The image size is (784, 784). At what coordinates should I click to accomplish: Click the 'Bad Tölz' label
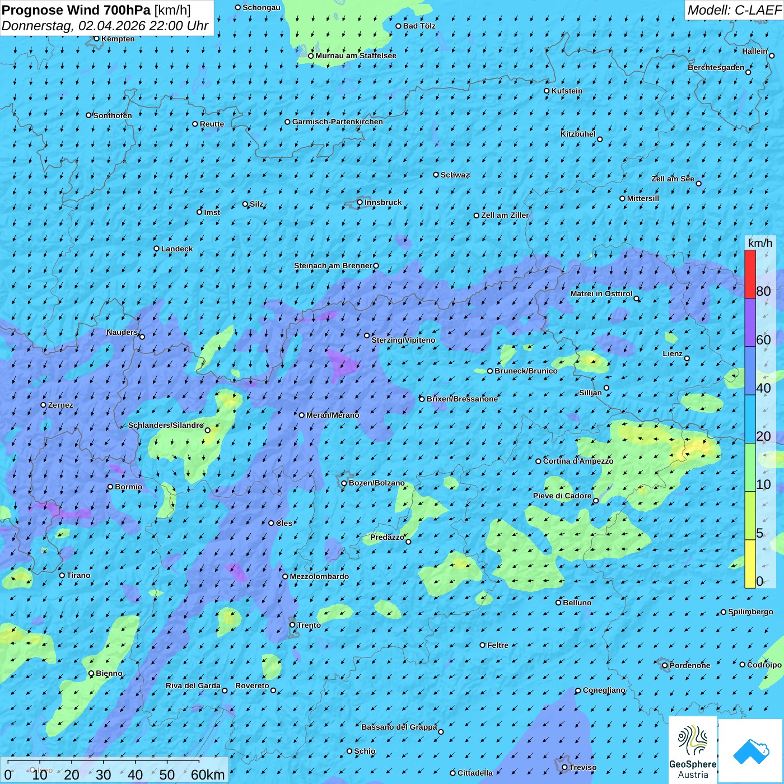point(419,26)
